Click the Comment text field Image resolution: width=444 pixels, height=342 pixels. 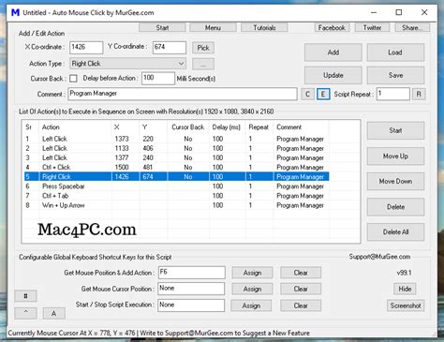(x=183, y=94)
